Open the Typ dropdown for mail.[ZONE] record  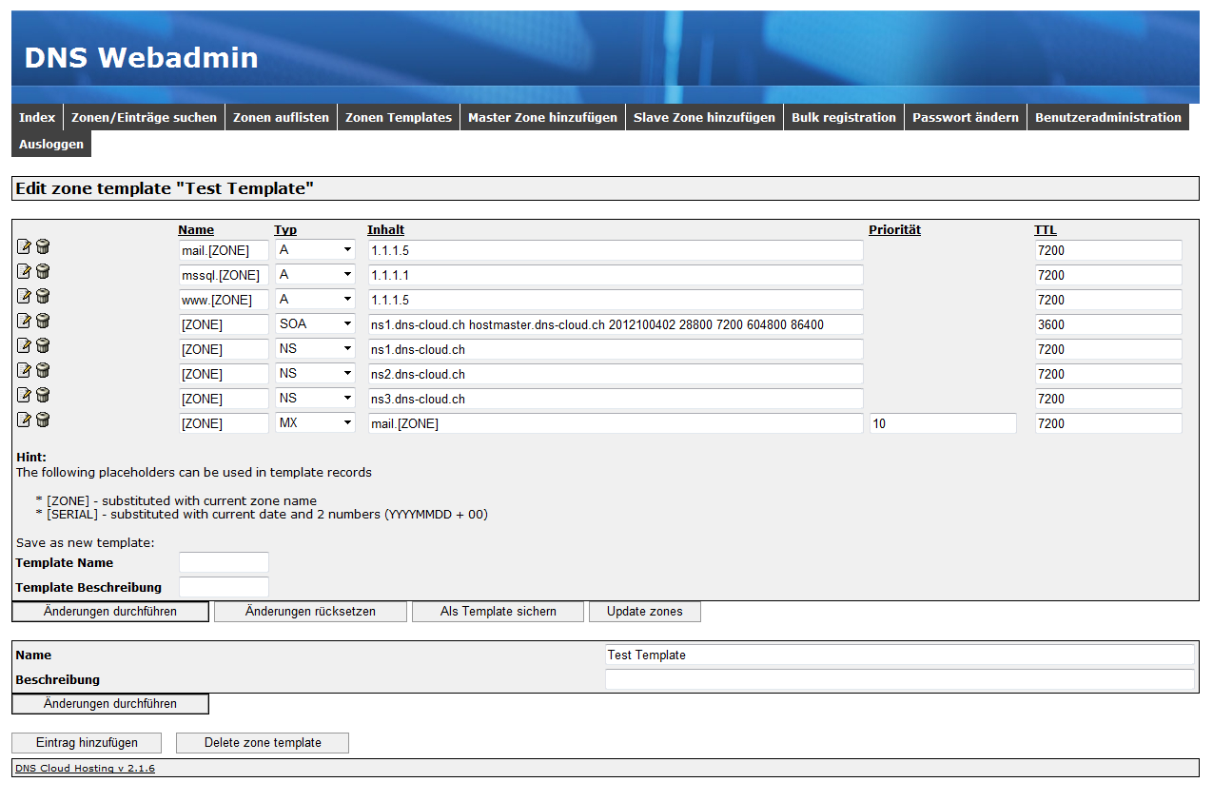point(315,250)
